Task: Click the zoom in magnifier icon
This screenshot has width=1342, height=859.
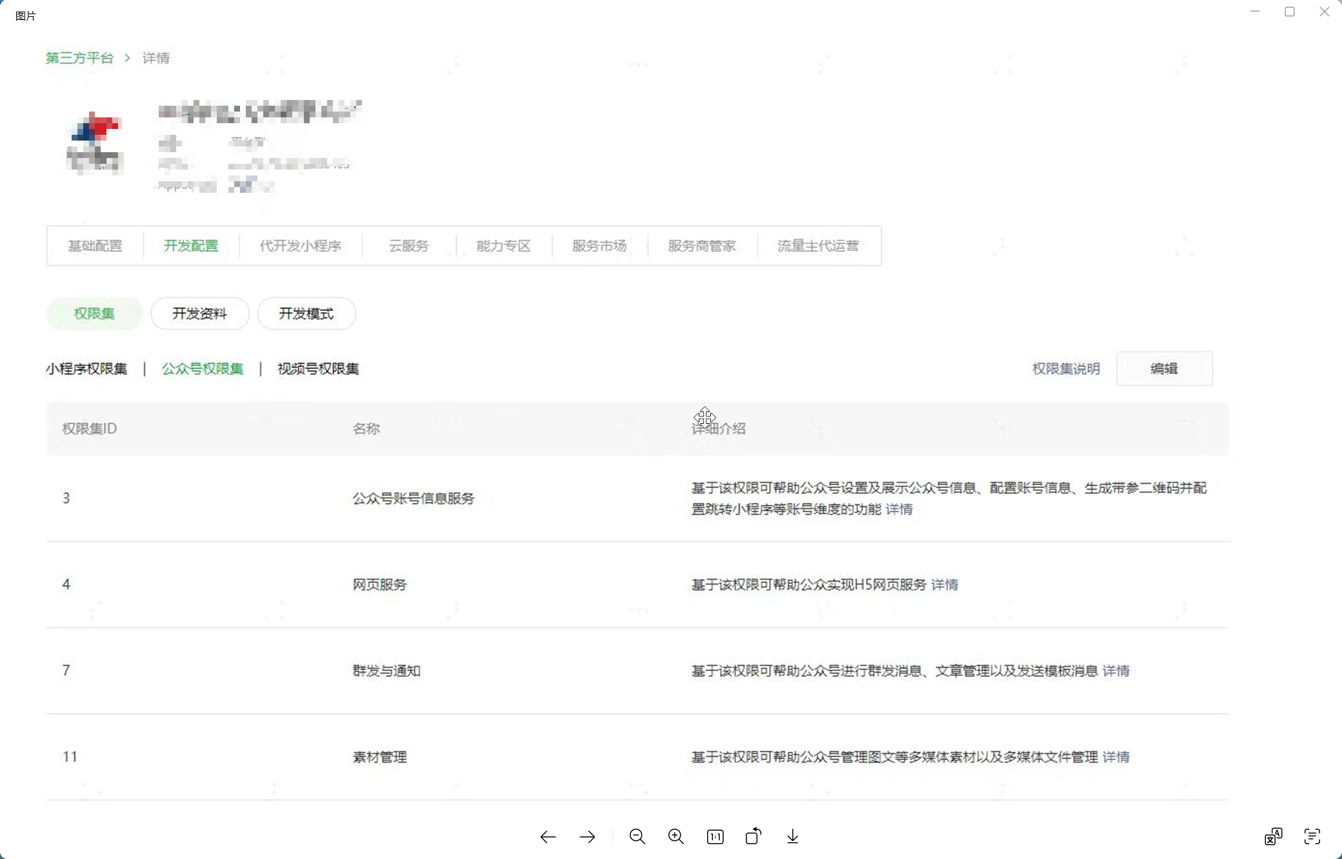Action: click(x=676, y=837)
